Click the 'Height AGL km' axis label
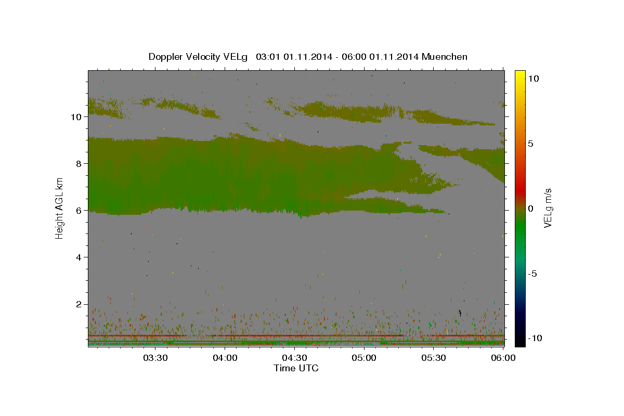Viewport: 624px width, 416px height. (60, 208)
